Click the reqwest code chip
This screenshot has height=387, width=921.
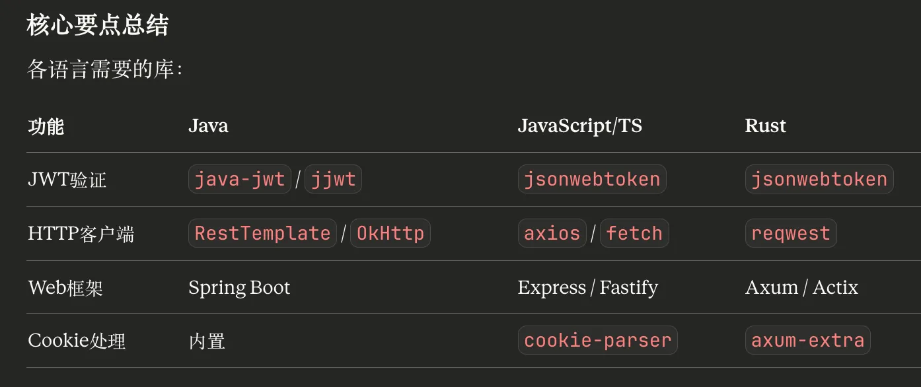[x=791, y=233]
